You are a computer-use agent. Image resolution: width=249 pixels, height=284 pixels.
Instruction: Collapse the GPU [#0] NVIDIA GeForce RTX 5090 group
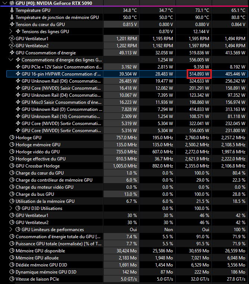pos(5,3)
